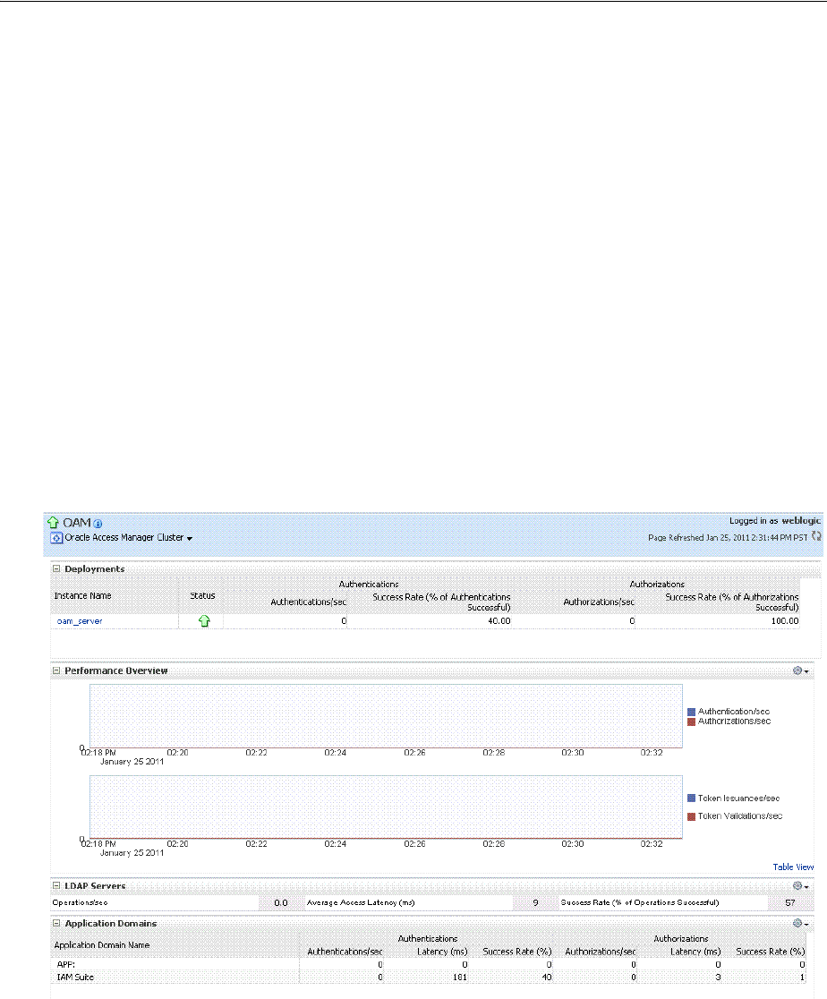
Task: Open the oam_server instance link
Action: pyautogui.click(x=80, y=621)
